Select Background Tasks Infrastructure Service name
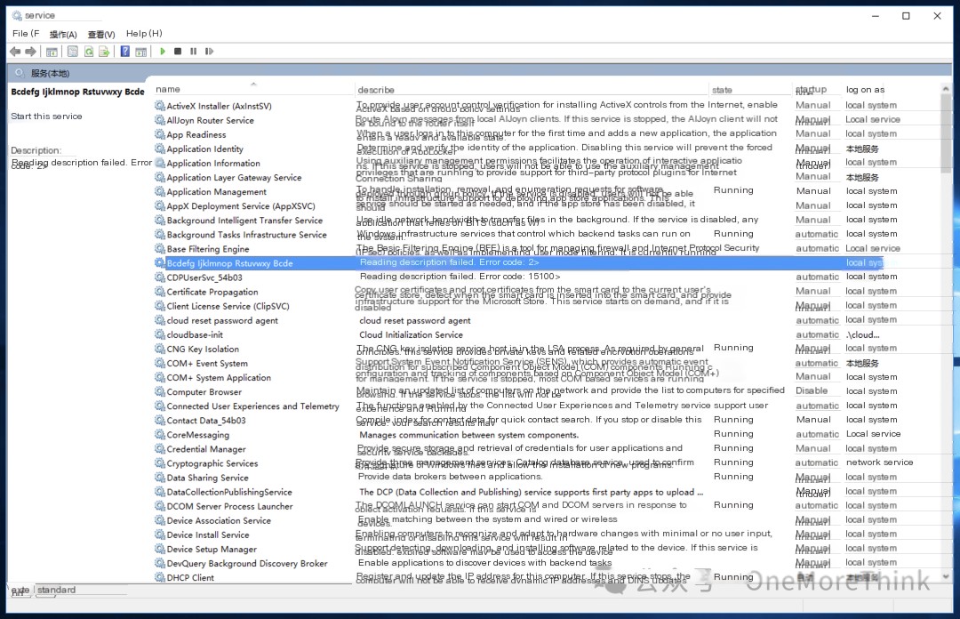 point(247,235)
